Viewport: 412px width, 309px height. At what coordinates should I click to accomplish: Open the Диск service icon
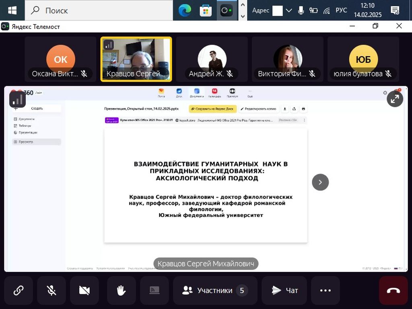click(x=179, y=93)
